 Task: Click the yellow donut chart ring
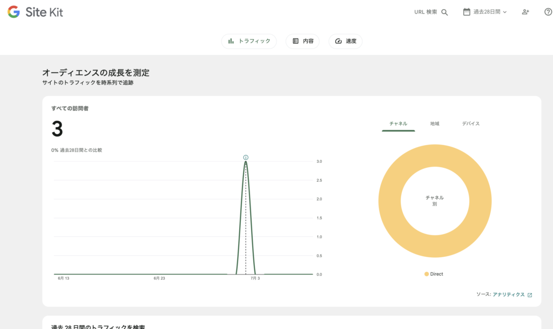click(x=389, y=201)
